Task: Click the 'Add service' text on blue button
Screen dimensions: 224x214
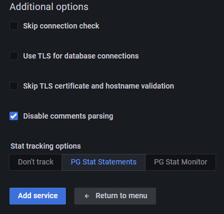Action: [38, 196]
